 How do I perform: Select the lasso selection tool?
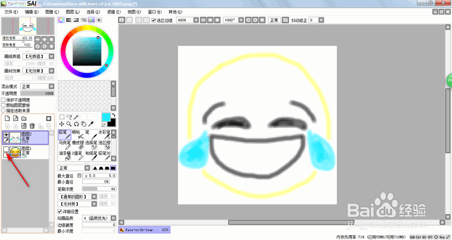coord(69,117)
